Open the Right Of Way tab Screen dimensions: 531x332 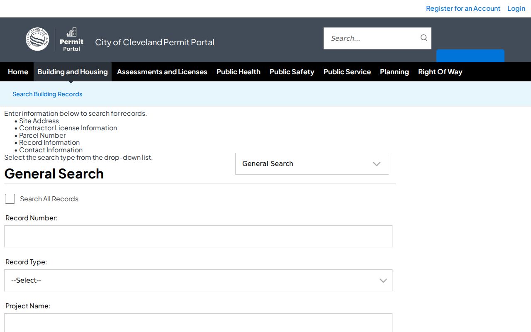tap(440, 72)
